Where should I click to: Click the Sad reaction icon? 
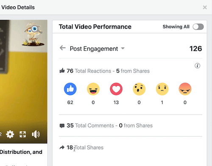(162, 89)
